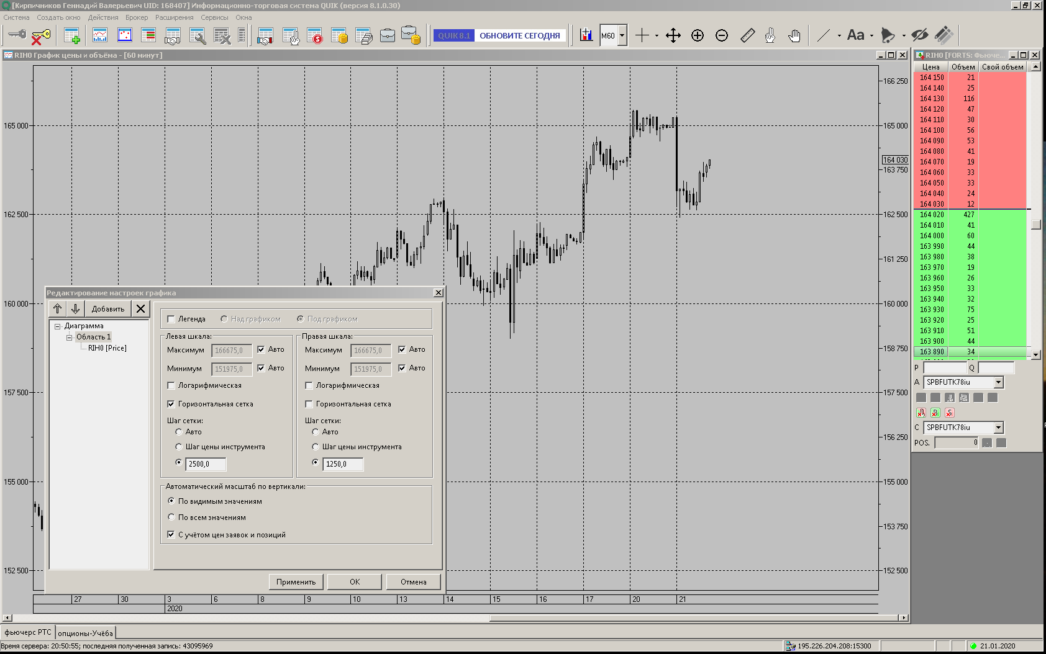Collapse the Диаграмма tree node

[58, 326]
